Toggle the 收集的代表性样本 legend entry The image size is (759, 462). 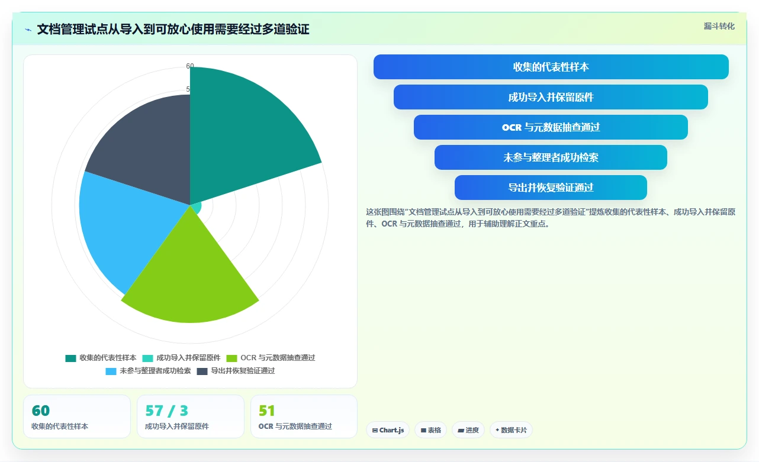[x=101, y=358]
